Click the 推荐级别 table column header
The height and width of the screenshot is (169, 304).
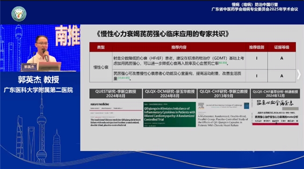pos(256,47)
